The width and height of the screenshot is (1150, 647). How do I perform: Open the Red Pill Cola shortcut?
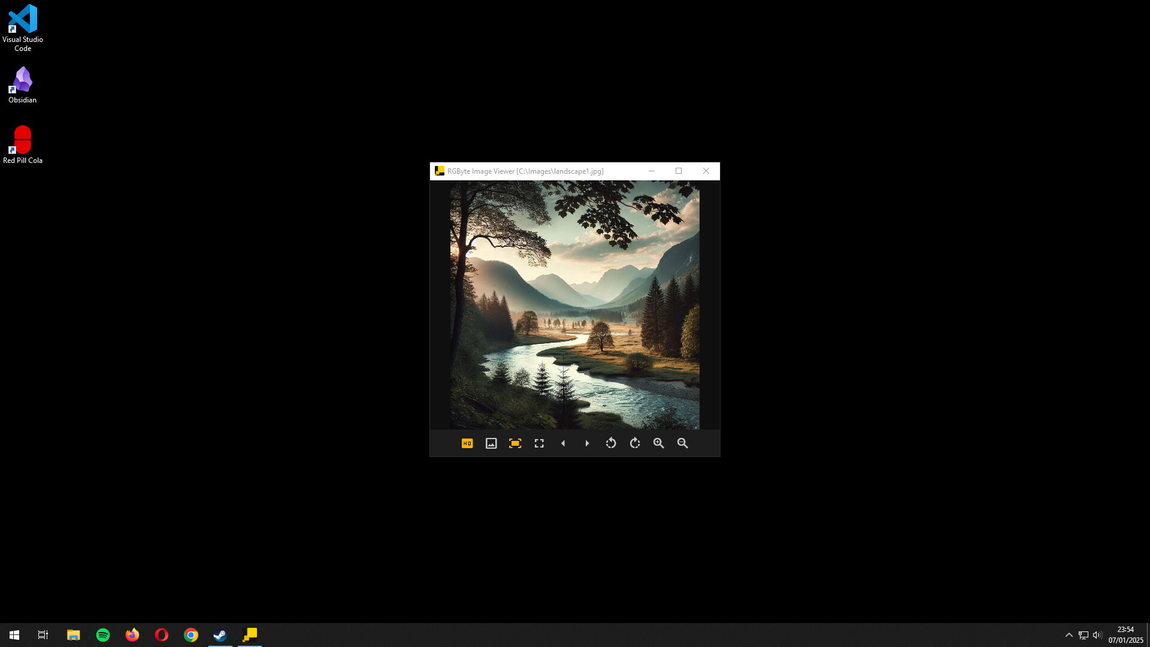click(x=22, y=139)
